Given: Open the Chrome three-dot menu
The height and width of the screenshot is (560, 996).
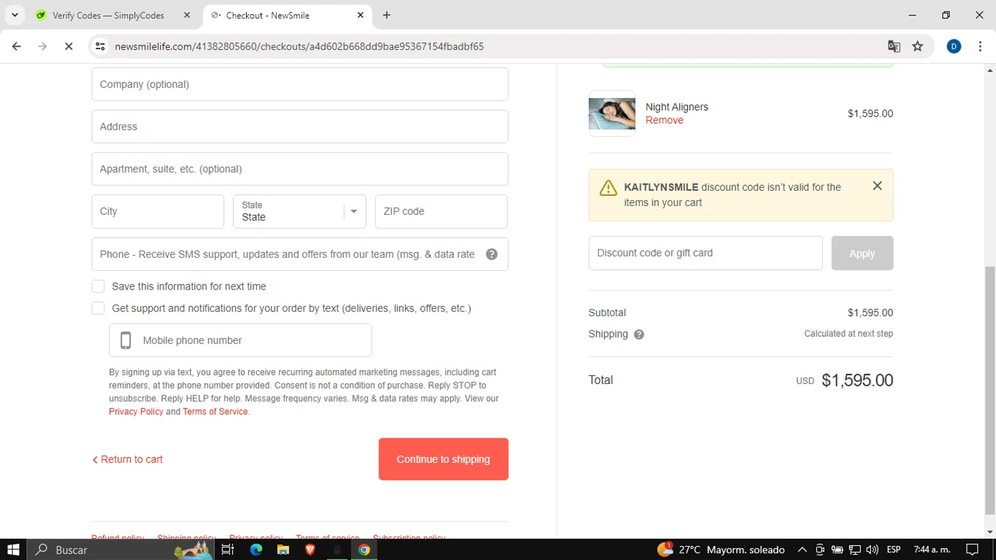Looking at the screenshot, I should (x=980, y=47).
